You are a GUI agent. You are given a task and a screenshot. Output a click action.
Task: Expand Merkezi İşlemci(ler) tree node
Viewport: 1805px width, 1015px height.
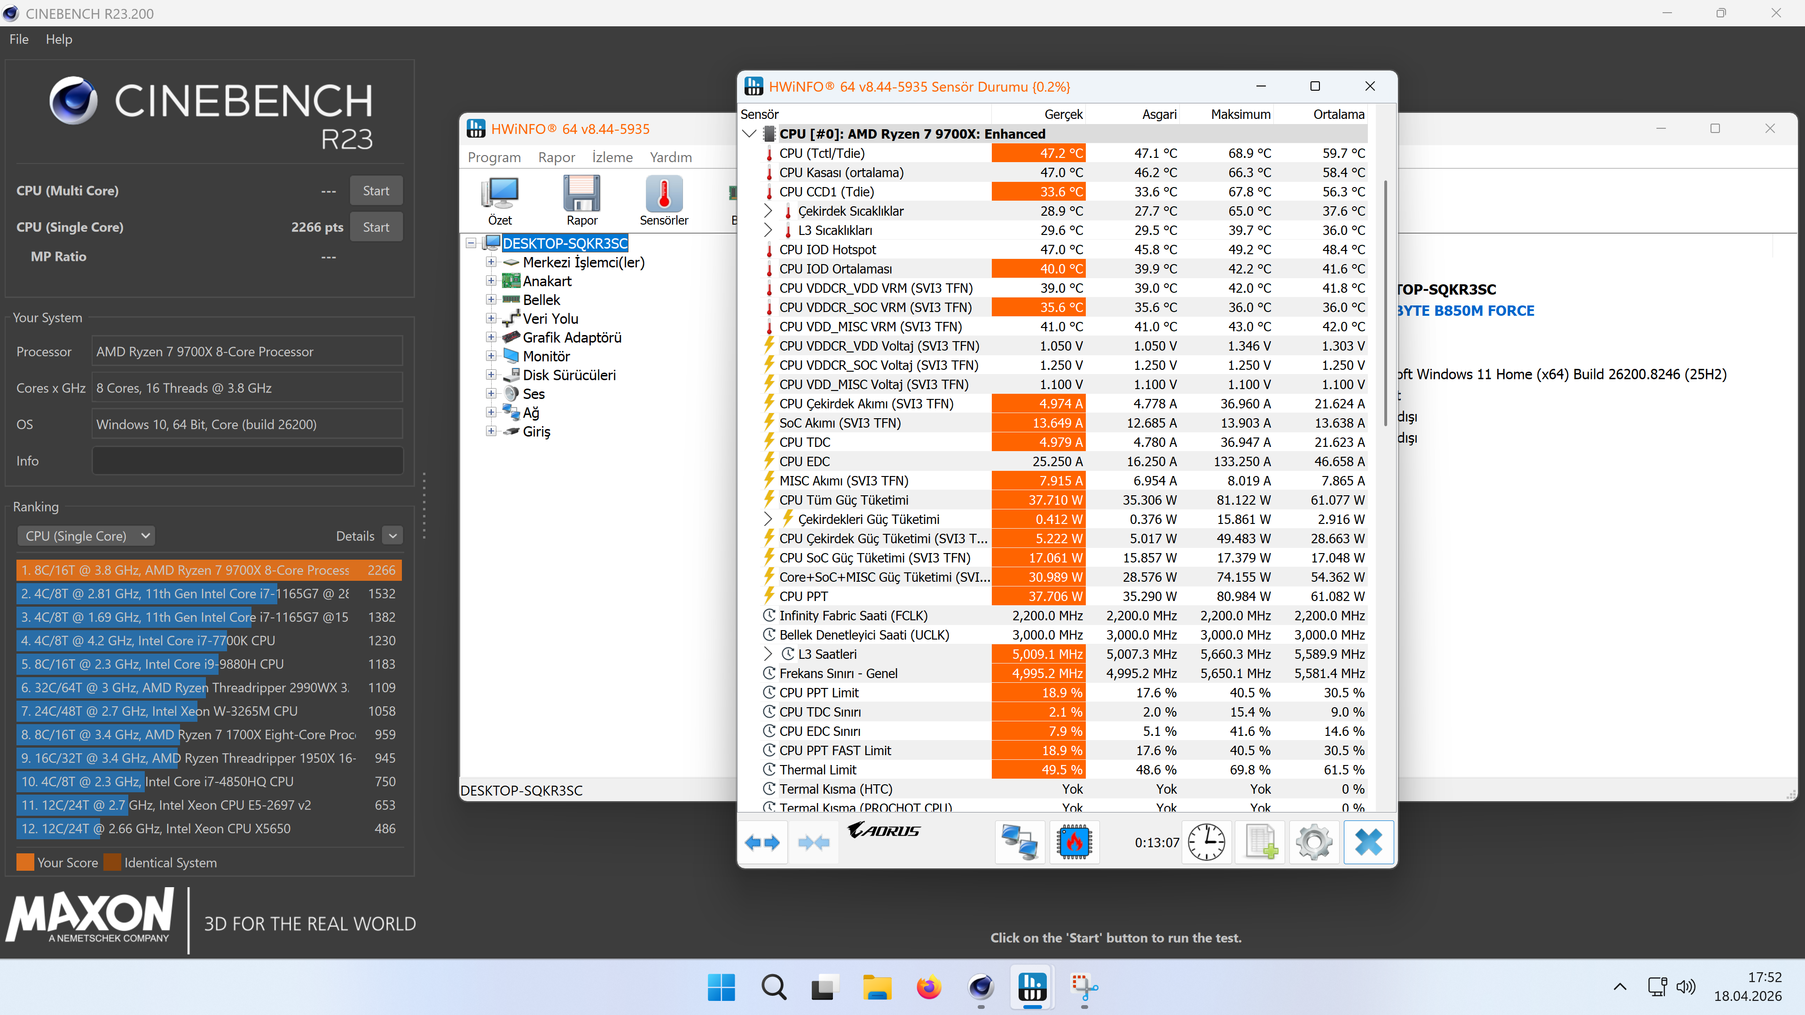491,262
